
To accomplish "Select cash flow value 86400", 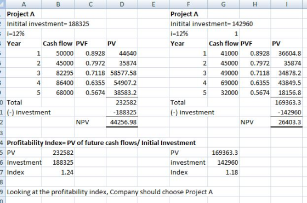I will 65,83.
